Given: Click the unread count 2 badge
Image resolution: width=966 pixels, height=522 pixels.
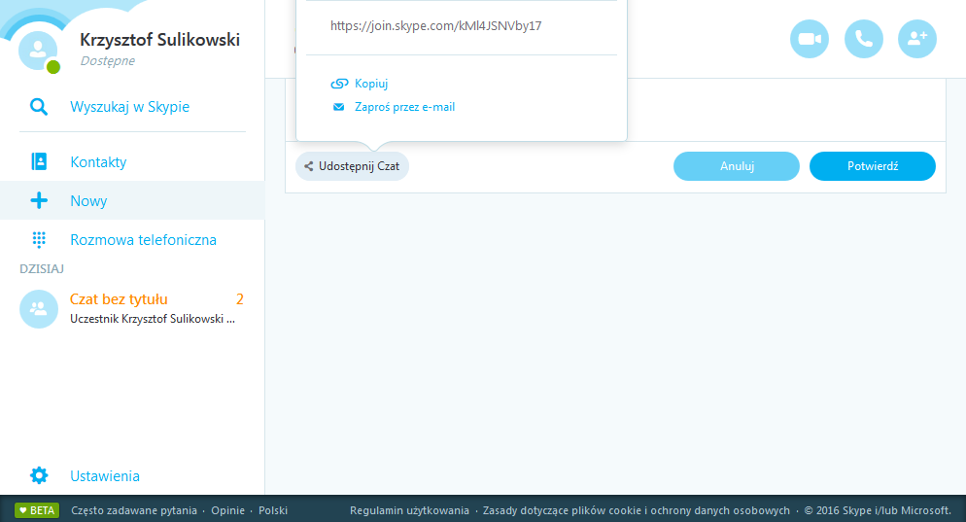Looking at the screenshot, I should tap(240, 299).
